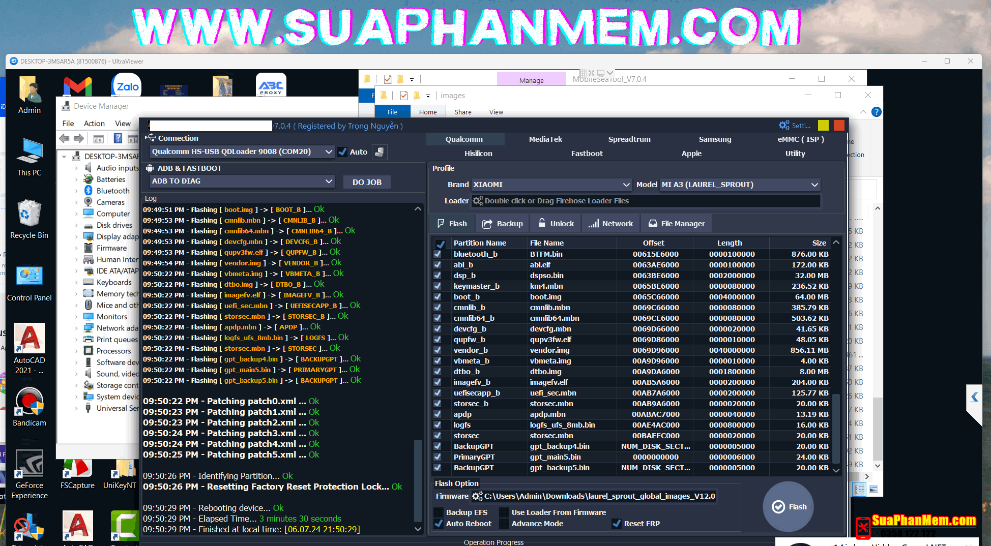Screen dimensions: 991x546
Task: Open the Network sub-tab
Action: pos(610,224)
